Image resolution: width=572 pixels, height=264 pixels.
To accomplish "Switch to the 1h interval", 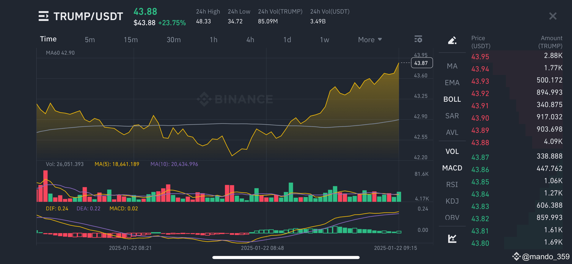I will point(214,40).
